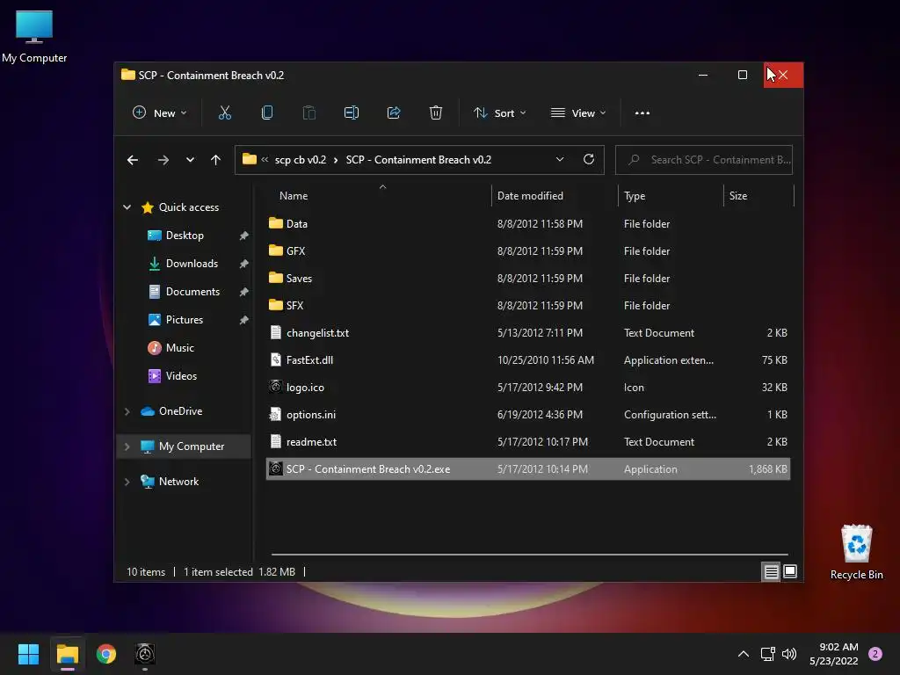Viewport: 900px width, 675px height.
Task: Open Music in the sidebar
Action: click(179, 348)
